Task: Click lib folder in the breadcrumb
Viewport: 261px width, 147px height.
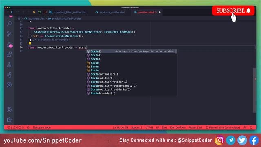Action: click(19, 18)
